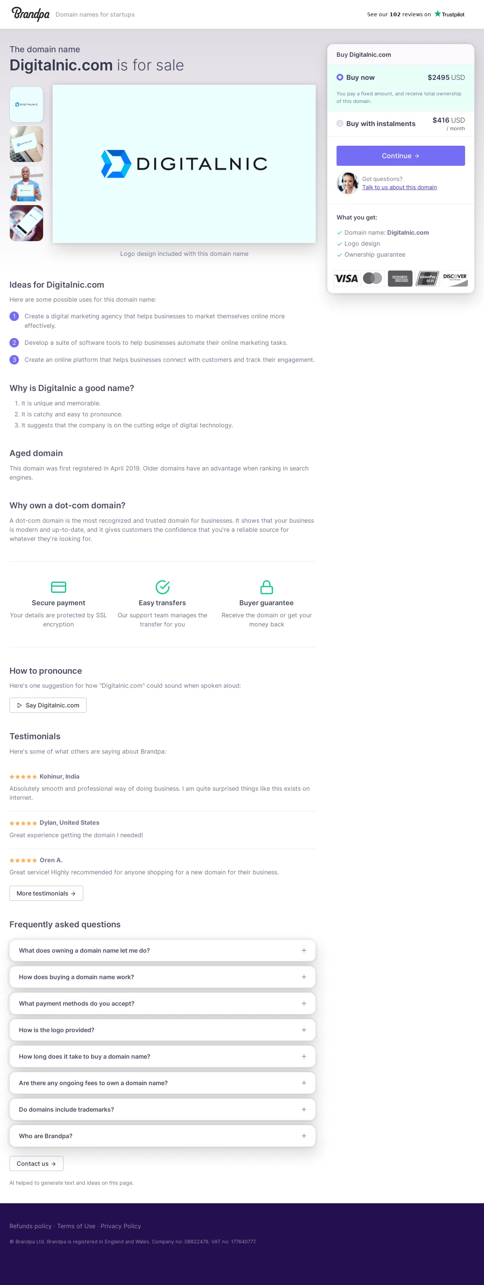Screen dimensions: 484x1285
Task: Click the UnionPay card icon
Action: tap(427, 278)
